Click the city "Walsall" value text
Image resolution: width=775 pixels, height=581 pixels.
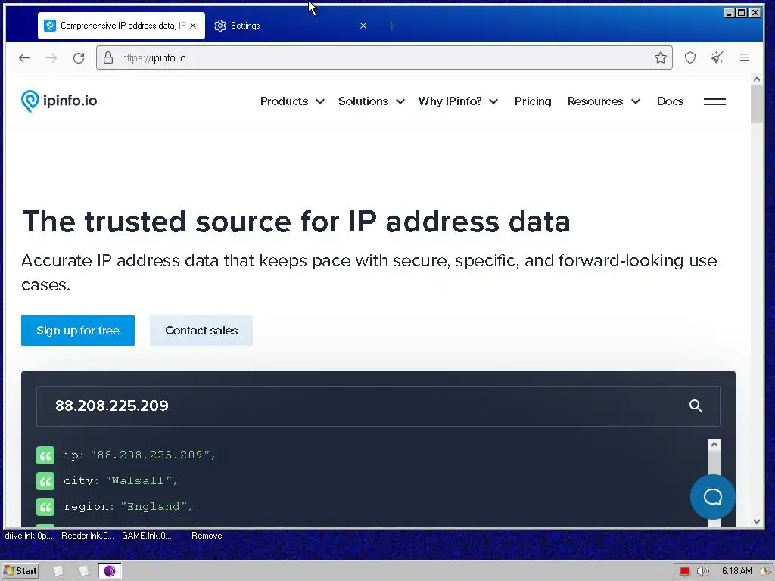139,480
